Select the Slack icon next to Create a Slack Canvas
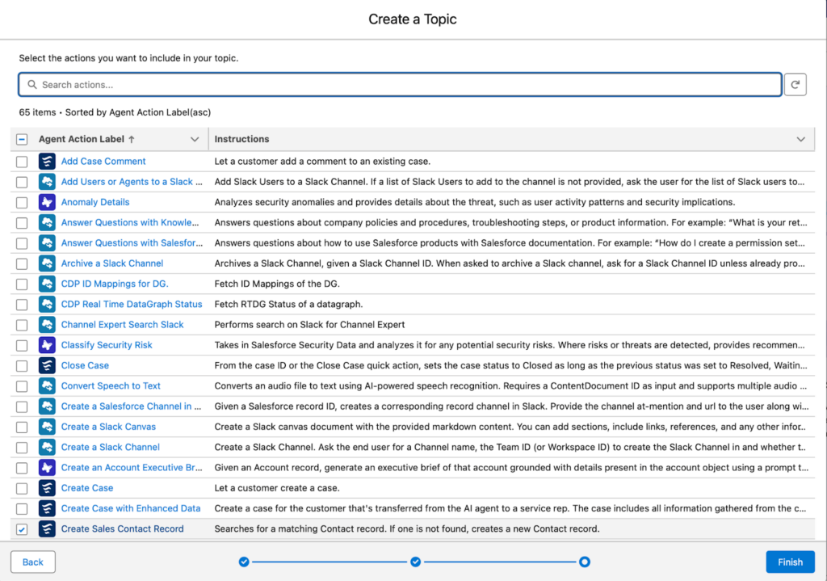The height and width of the screenshot is (581, 827). pos(47,426)
